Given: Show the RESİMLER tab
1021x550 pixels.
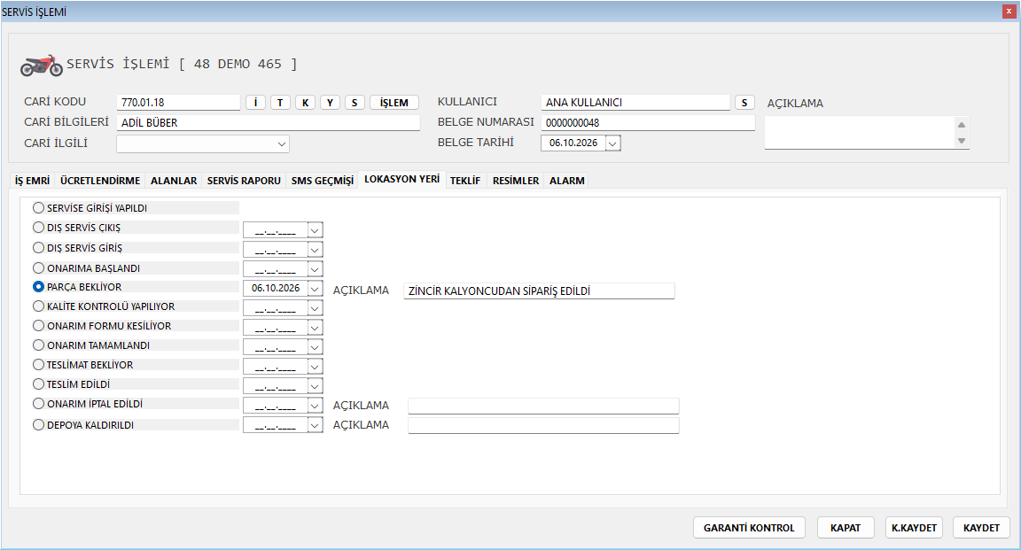Looking at the screenshot, I should click(x=516, y=181).
